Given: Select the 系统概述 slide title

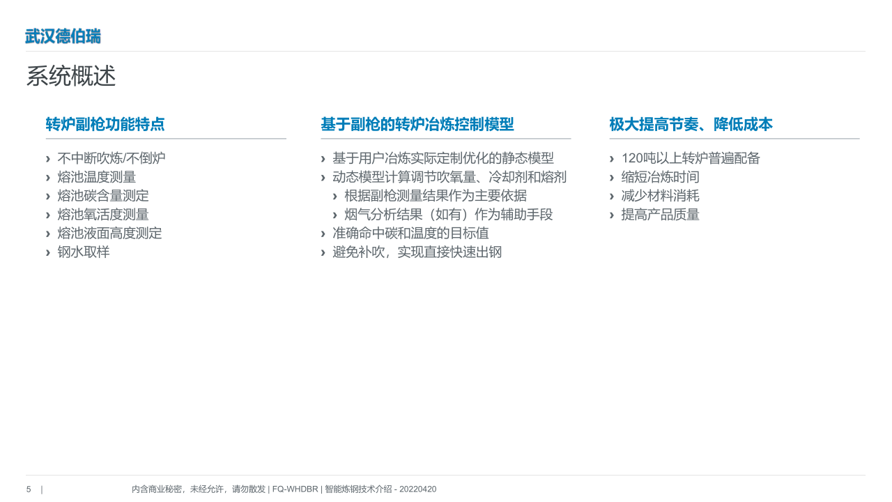Looking at the screenshot, I should [71, 76].
